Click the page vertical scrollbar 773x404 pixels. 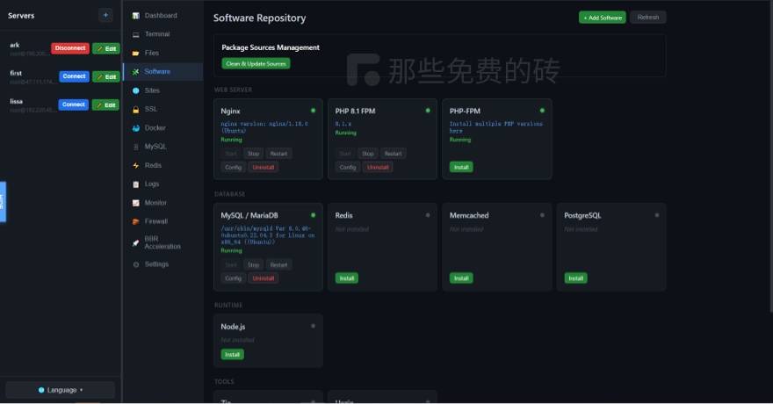pyautogui.click(x=771, y=156)
